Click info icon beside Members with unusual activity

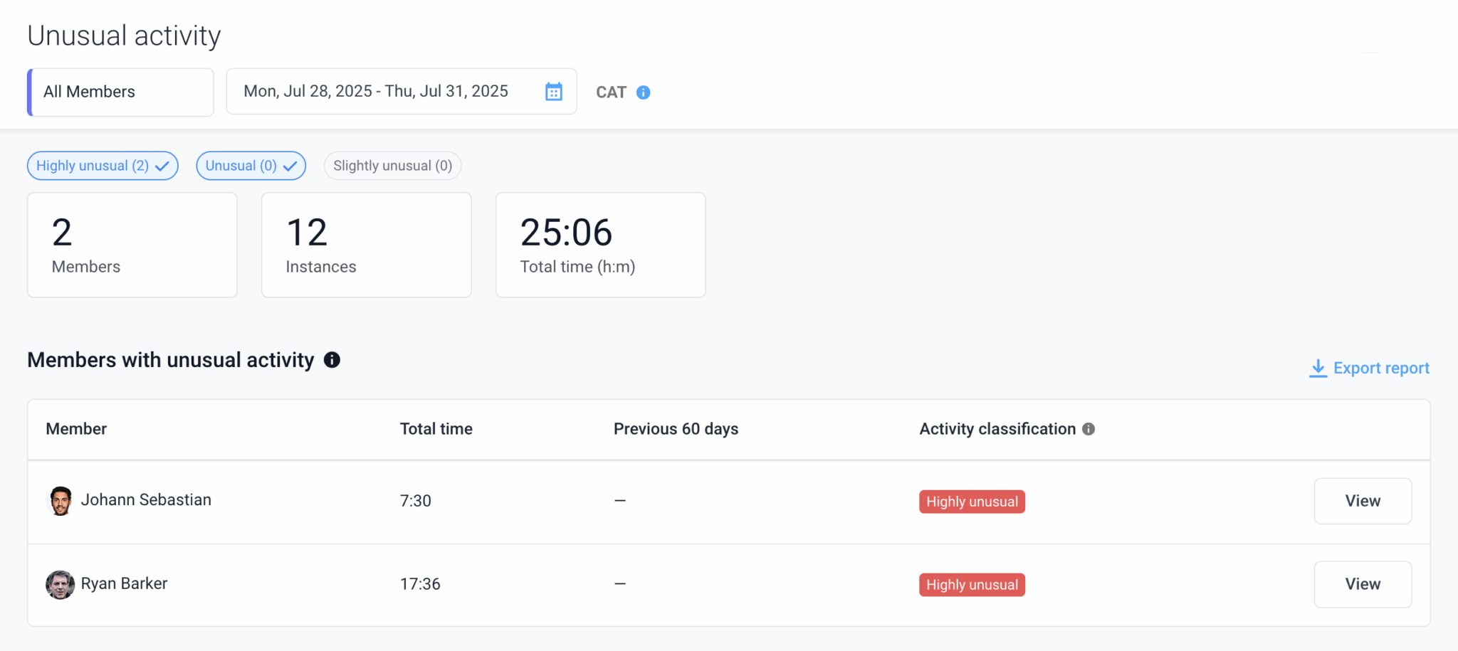point(331,360)
